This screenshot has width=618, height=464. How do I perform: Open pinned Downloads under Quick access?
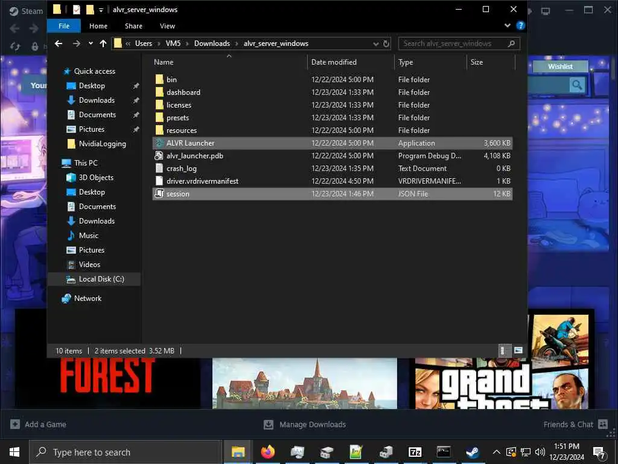coord(97,100)
